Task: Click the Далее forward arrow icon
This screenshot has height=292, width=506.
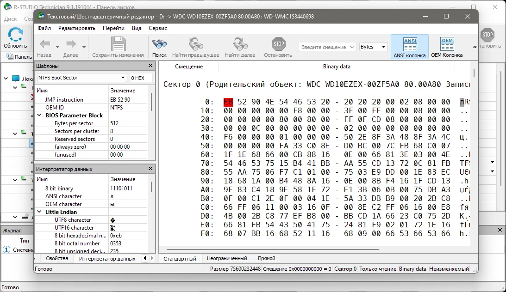Action: coord(70,44)
